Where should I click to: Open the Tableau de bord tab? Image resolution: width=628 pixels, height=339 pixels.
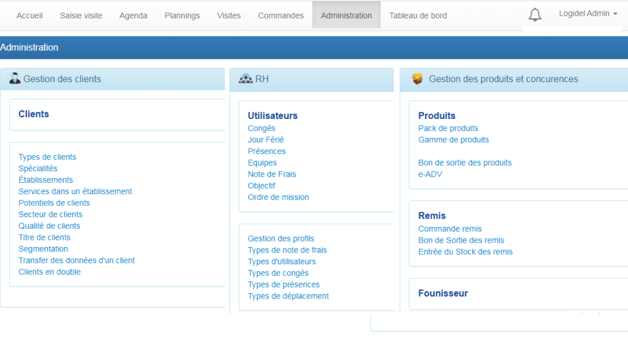point(418,15)
